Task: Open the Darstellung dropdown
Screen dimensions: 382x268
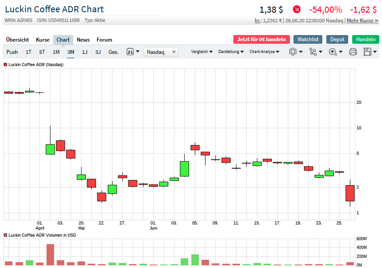Action: click(x=231, y=52)
